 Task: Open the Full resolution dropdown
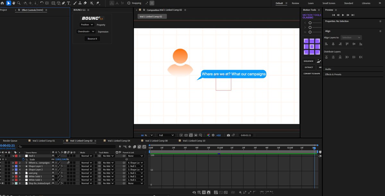[x=166, y=135]
